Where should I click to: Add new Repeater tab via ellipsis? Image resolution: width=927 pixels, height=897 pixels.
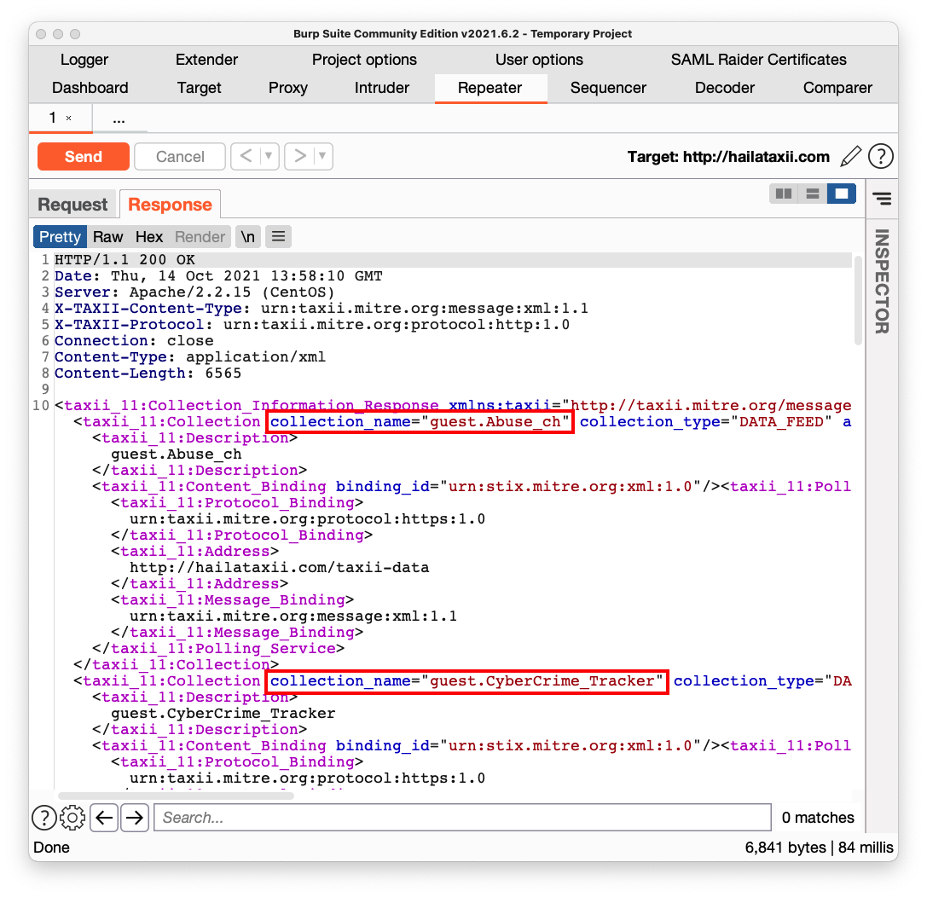pos(119,119)
